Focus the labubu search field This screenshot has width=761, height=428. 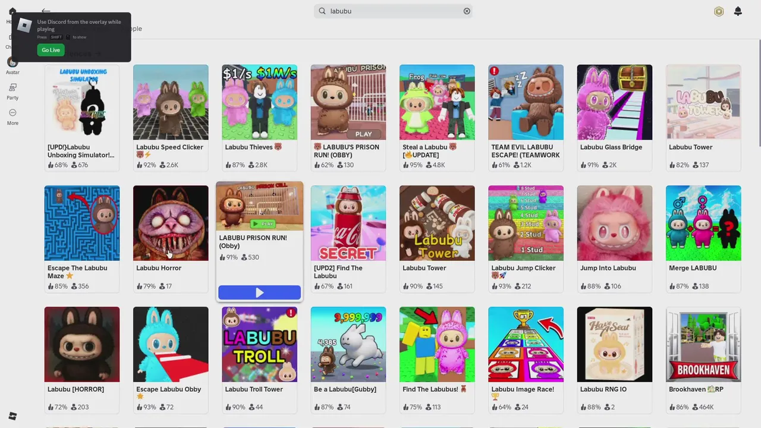click(393, 11)
